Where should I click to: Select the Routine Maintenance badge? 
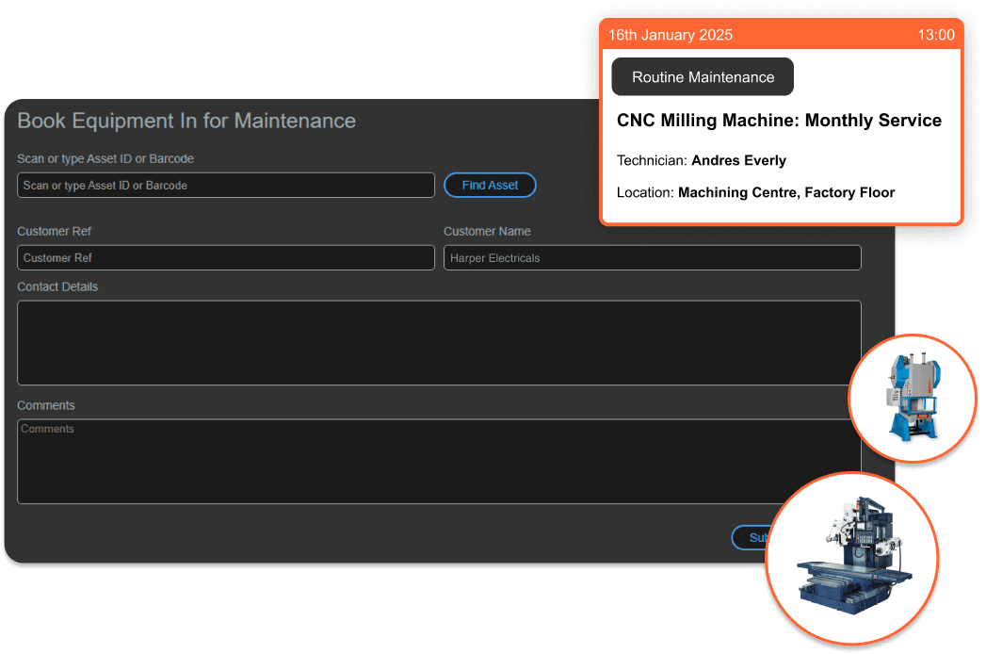[x=703, y=77]
